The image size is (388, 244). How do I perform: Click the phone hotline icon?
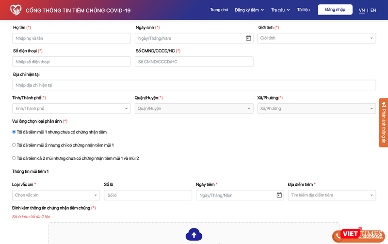click(338, 236)
